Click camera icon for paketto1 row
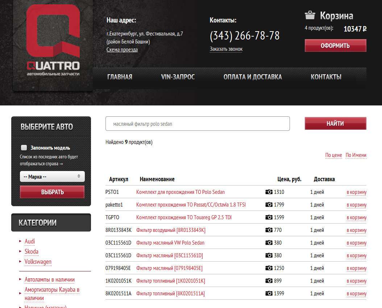The width and height of the screenshot is (382, 308). pyautogui.click(x=269, y=204)
